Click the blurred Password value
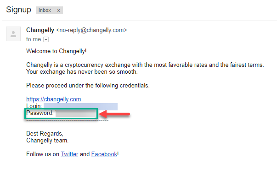 point(76,114)
